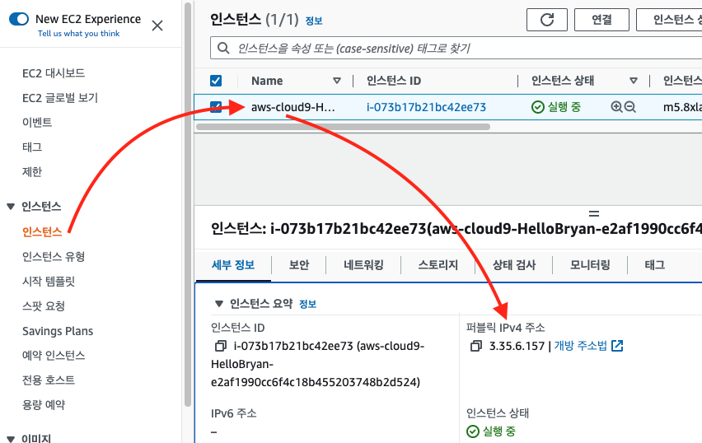Viewport: 702px width, 443px height.
Task: Click the zoom-out filter icon in status cell
Action: [x=630, y=107]
